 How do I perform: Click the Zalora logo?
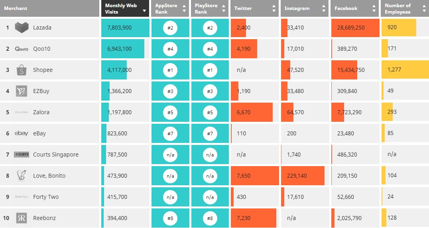(x=22, y=112)
